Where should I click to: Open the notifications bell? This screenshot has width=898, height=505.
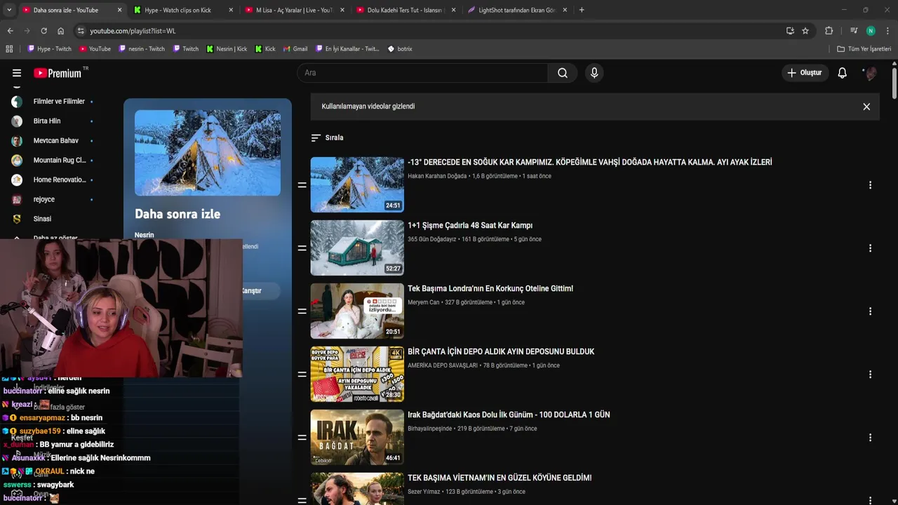[x=842, y=73]
